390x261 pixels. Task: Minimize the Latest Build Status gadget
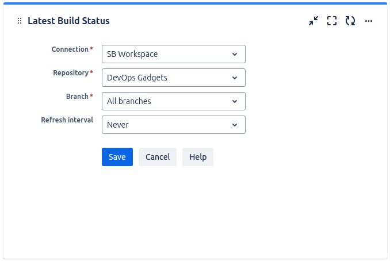point(313,21)
